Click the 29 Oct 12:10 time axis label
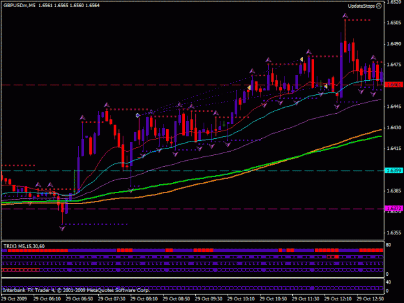 tap(338, 298)
